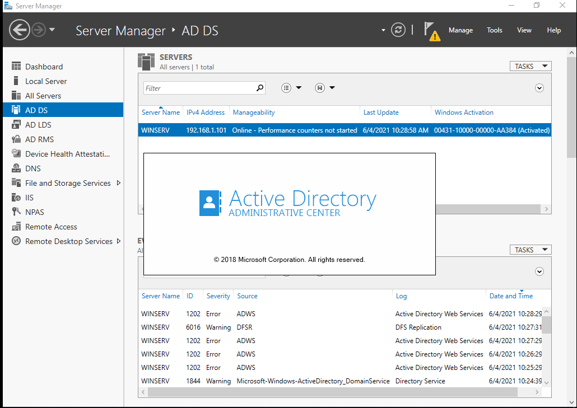Screen dimensions: 577x408
Task: Select the WINSERV server row
Action: [x=345, y=130]
